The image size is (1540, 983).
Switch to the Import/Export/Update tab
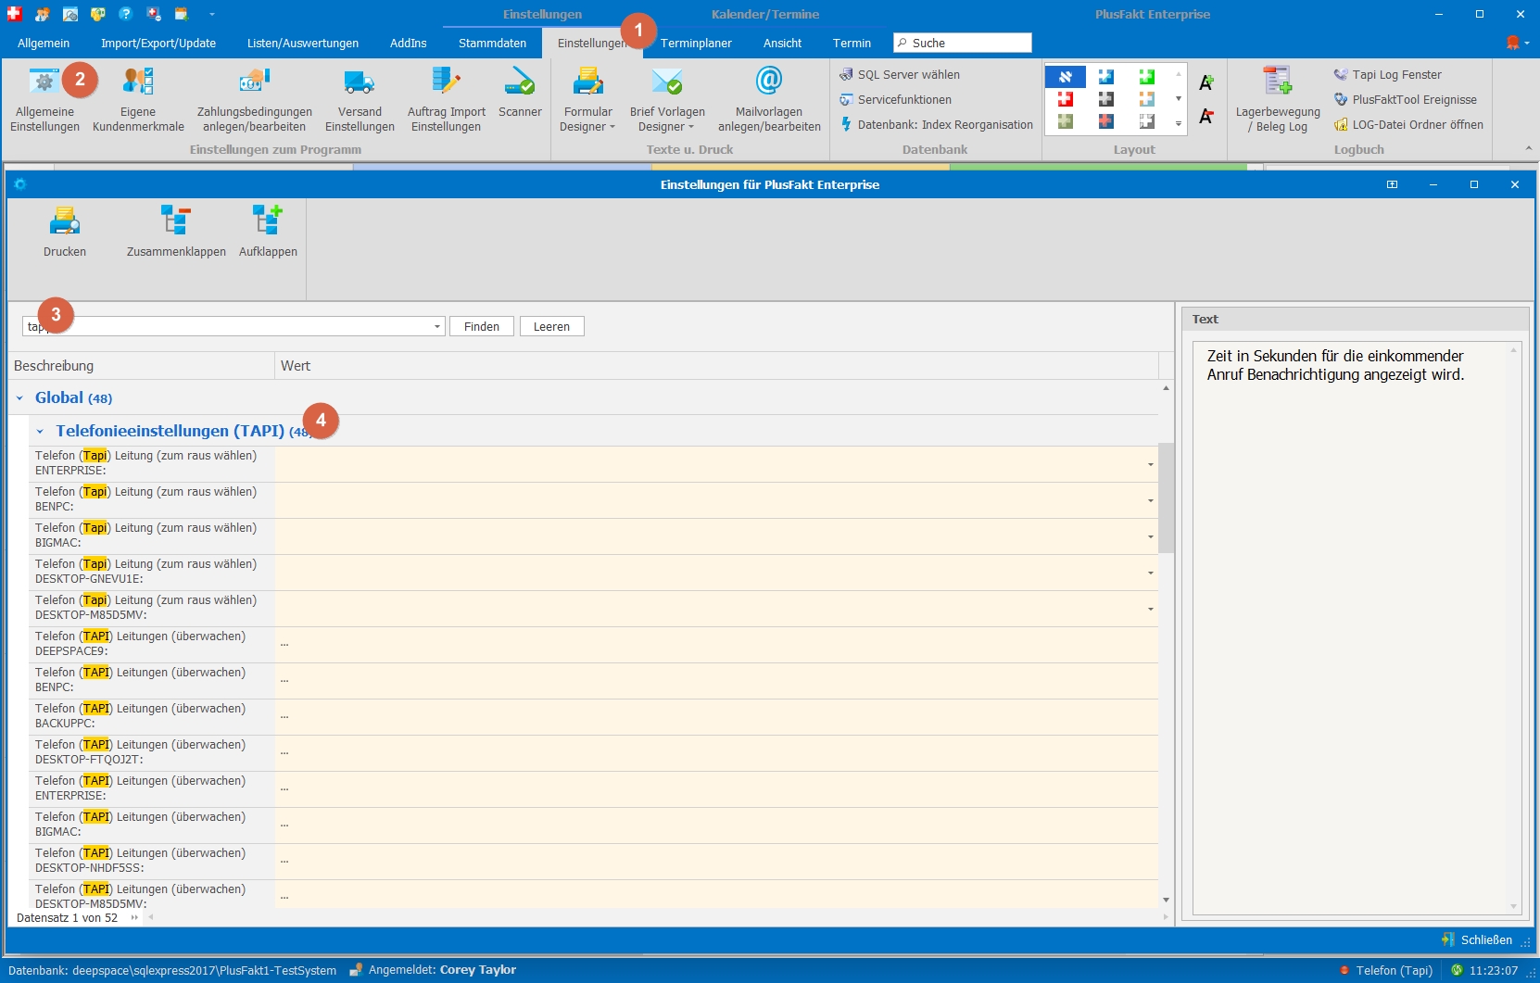(158, 44)
